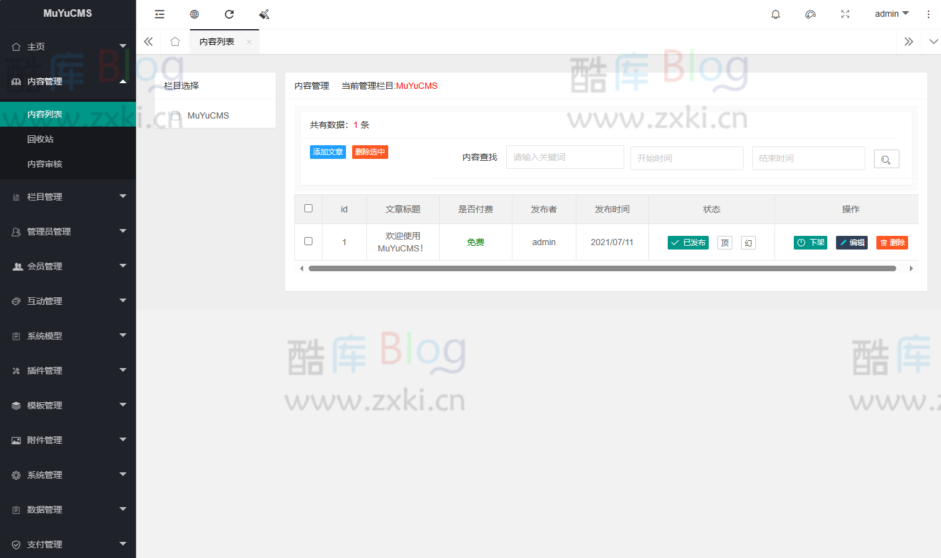Collapse the sidebar with the hamburger icon
The width and height of the screenshot is (941, 558).
pos(160,14)
